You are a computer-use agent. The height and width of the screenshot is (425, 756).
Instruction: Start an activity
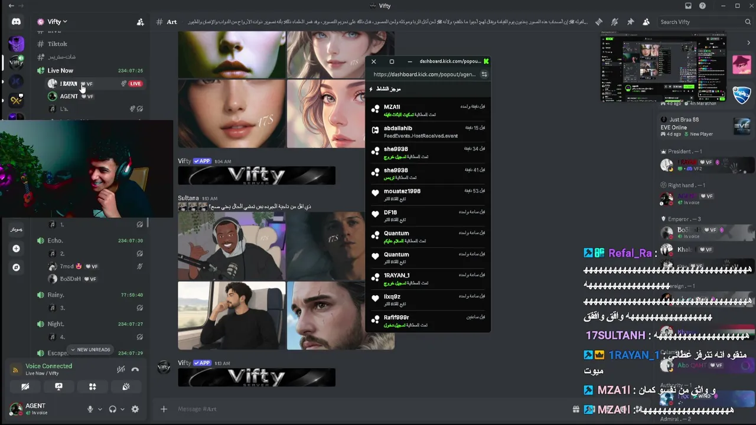[x=92, y=387]
